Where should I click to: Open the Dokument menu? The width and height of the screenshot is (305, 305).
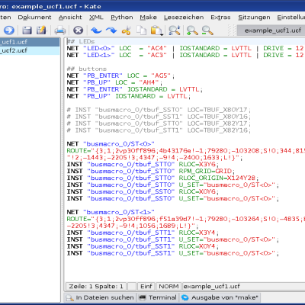(34, 18)
